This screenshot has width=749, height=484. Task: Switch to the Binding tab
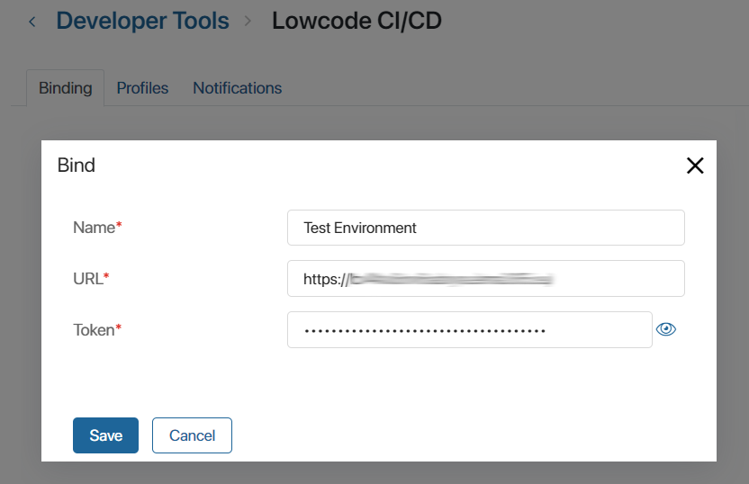(66, 88)
